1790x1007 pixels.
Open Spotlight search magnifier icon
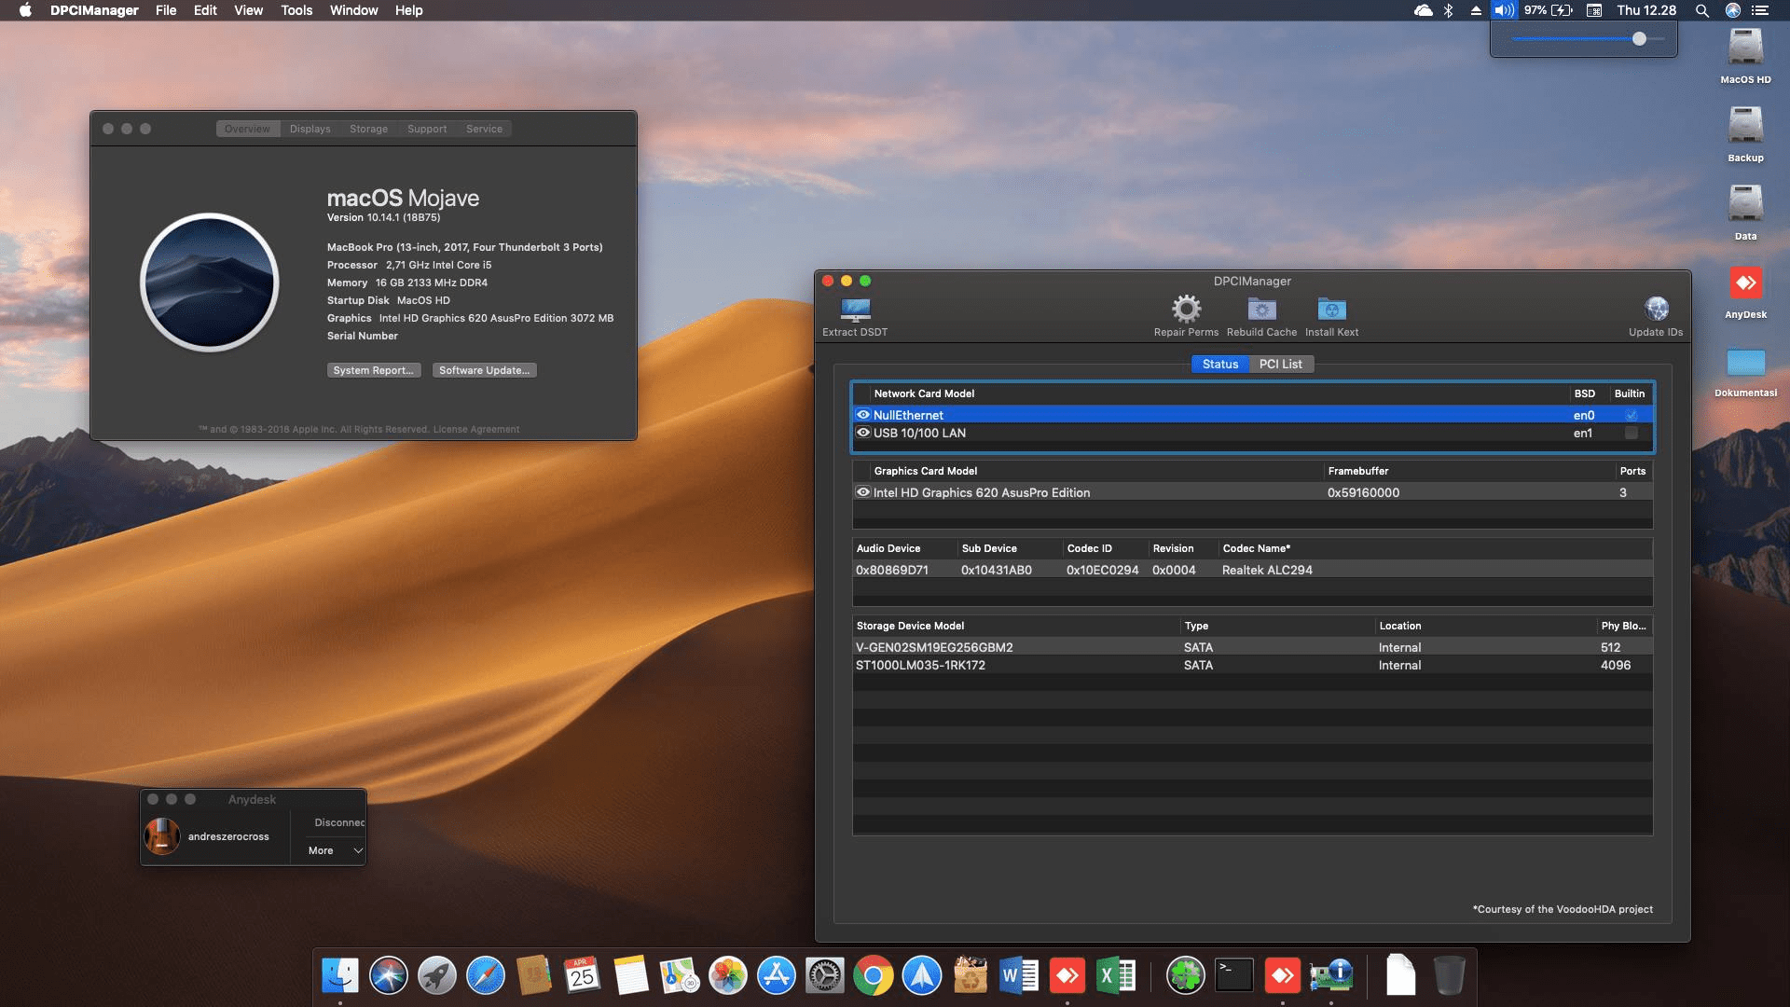1702,10
